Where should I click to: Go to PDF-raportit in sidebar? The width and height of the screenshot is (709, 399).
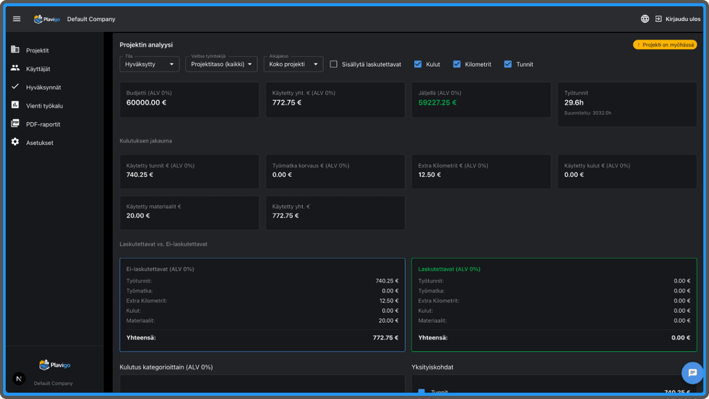point(43,124)
